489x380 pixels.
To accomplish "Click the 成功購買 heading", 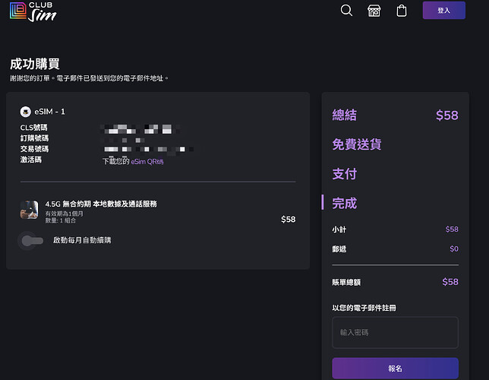I will (35, 64).
